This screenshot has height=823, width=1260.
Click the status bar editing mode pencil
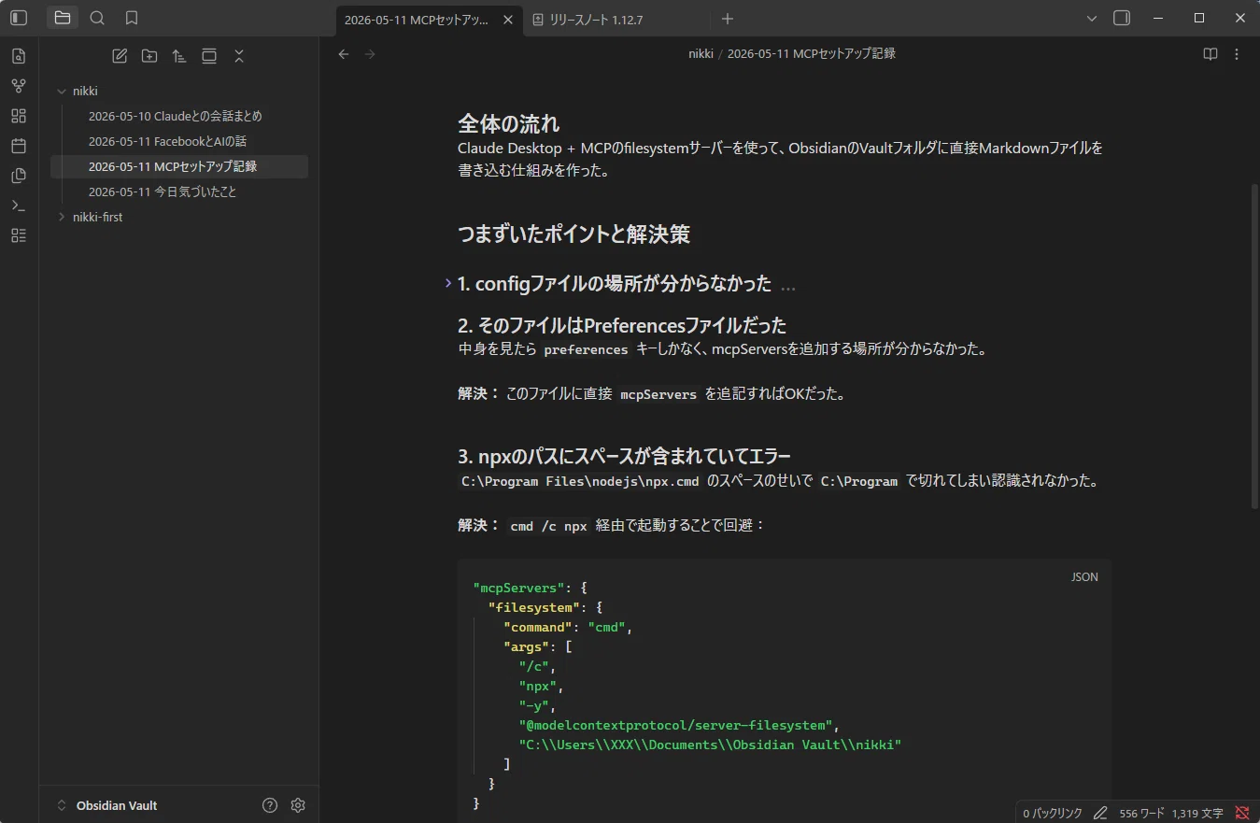1100,813
